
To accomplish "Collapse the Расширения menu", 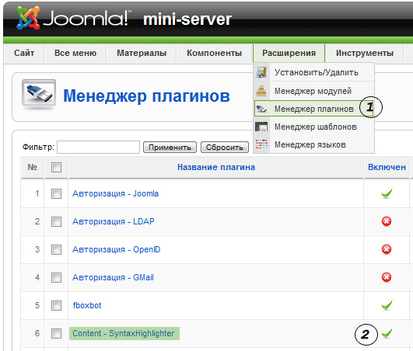I will point(289,53).
